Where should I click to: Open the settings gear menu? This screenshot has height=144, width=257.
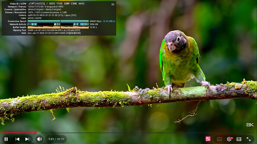pyautogui.click(x=229, y=139)
